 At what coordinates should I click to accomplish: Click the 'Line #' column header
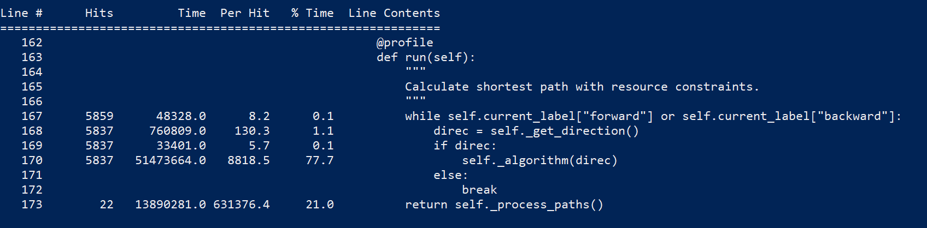tap(21, 13)
